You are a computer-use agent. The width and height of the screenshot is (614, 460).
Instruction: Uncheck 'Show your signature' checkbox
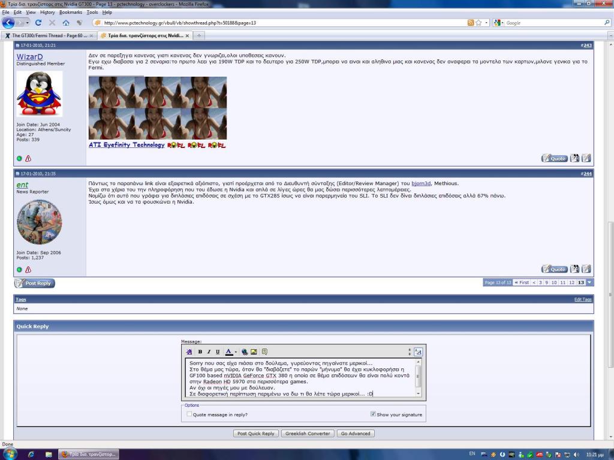(x=373, y=414)
